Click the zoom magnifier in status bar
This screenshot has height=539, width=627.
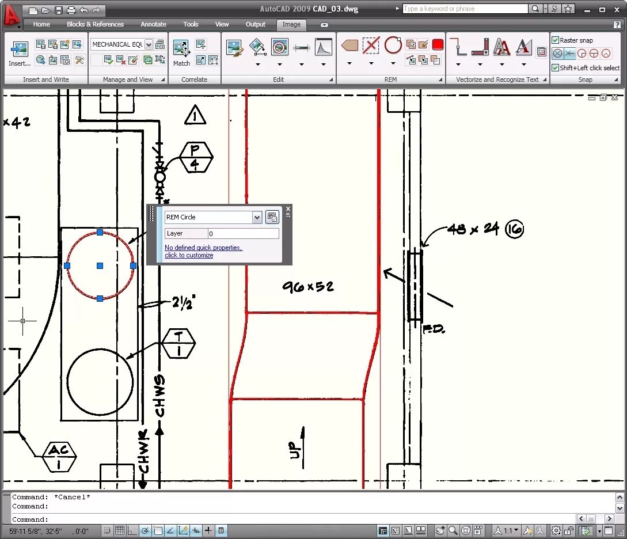[x=453, y=530]
